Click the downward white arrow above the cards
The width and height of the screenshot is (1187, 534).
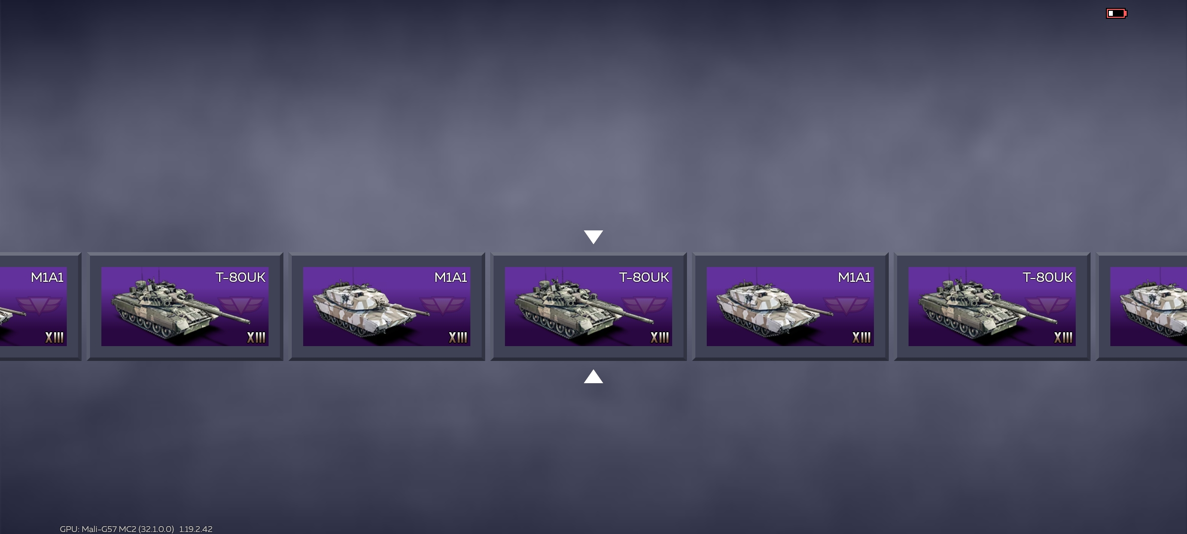pos(593,237)
